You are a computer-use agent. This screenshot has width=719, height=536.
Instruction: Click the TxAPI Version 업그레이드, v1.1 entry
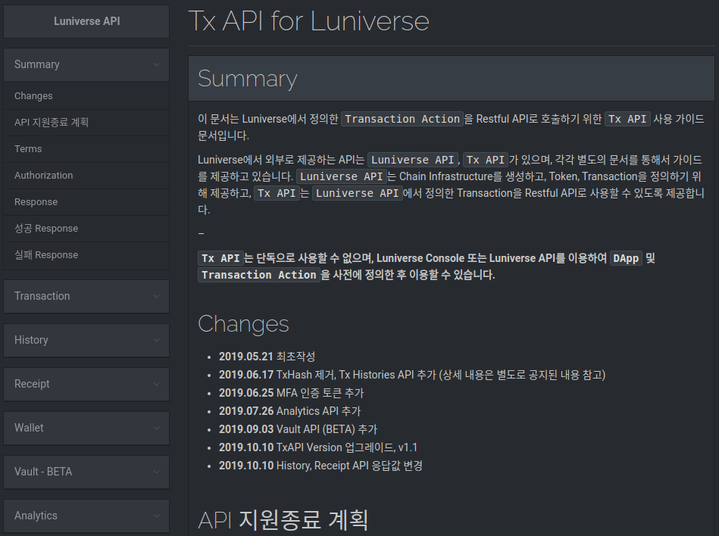(x=318, y=447)
